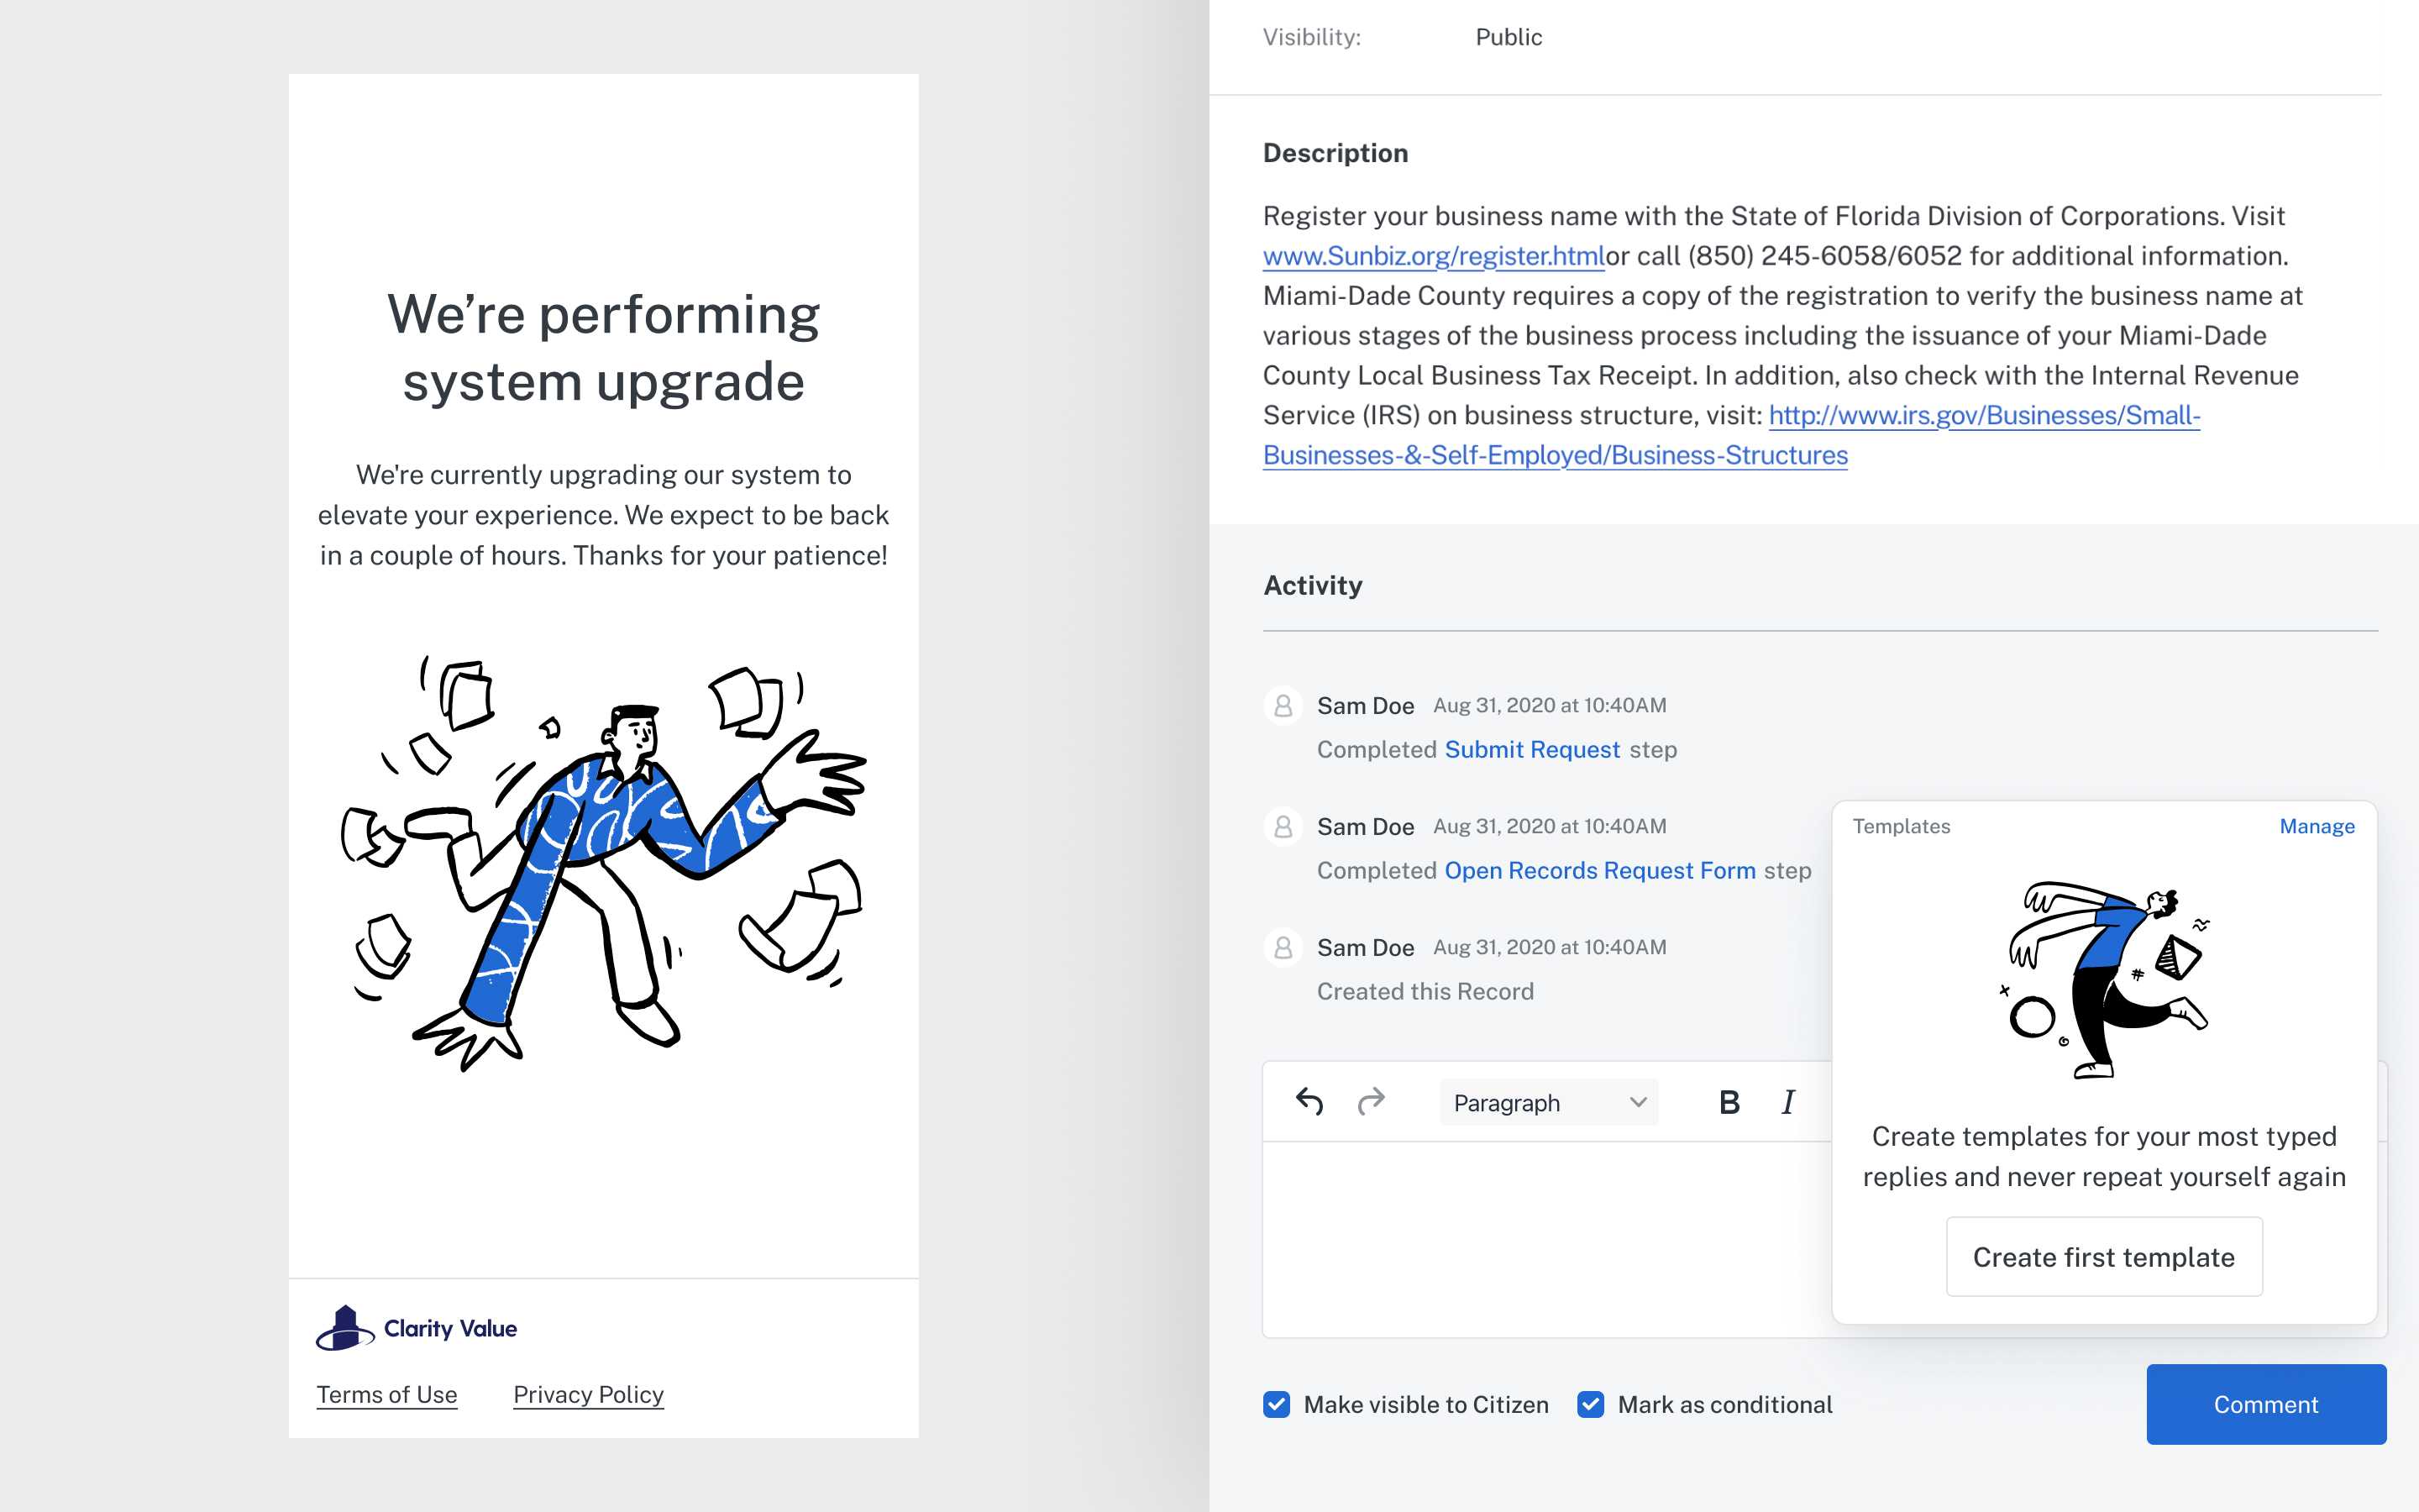Click the Paragraph dropdown chevron arrow

pyautogui.click(x=1637, y=1102)
